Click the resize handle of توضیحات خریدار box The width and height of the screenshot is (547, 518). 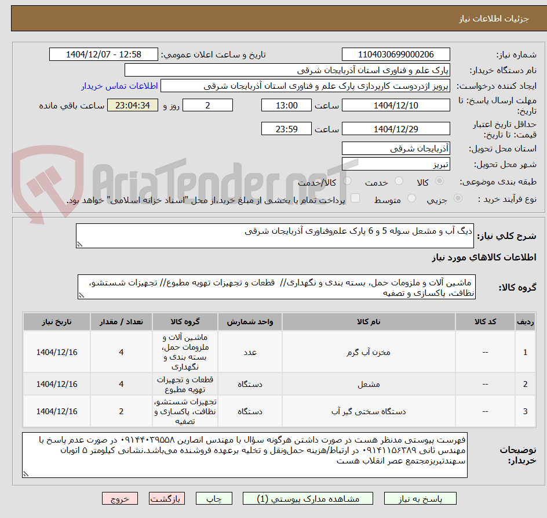click(x=26, y=474)
